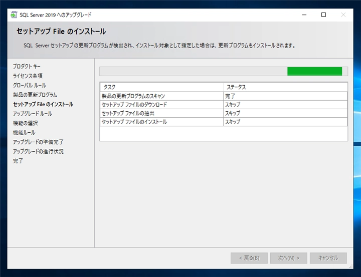Select アップグレード ルール step in sidebar

coord(33,114)
